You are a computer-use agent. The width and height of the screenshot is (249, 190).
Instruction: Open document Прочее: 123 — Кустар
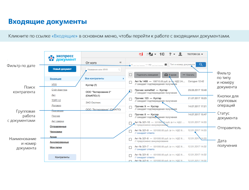click(148, 98)
